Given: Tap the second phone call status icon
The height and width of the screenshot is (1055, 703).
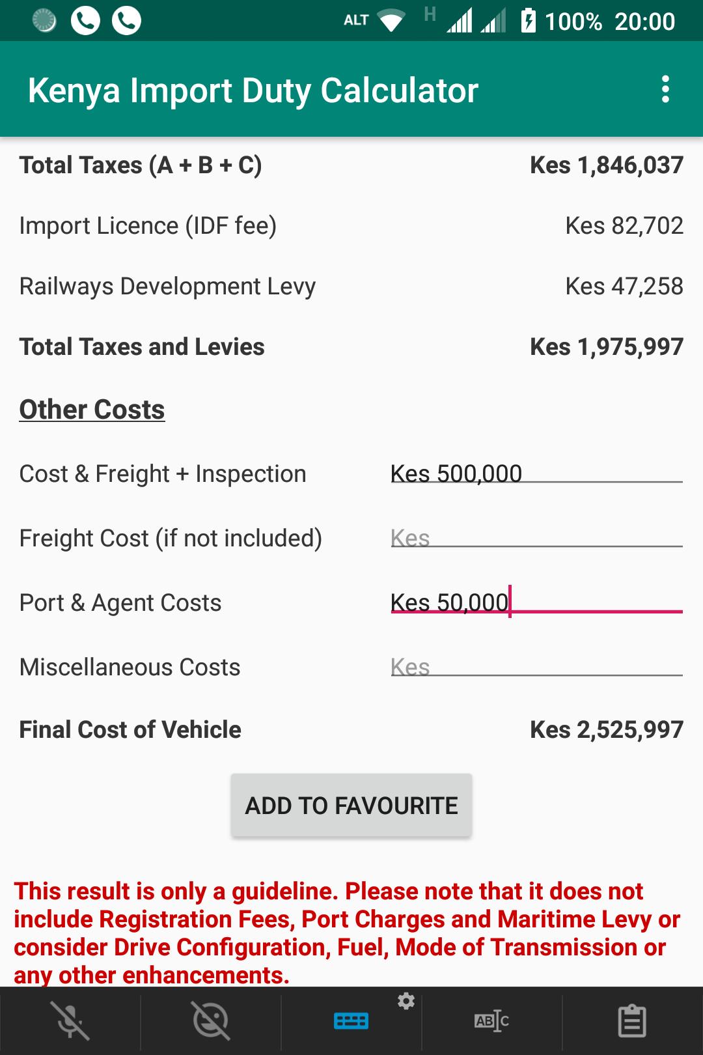Looking at the screenshot, I should click(x=126, y=20).
